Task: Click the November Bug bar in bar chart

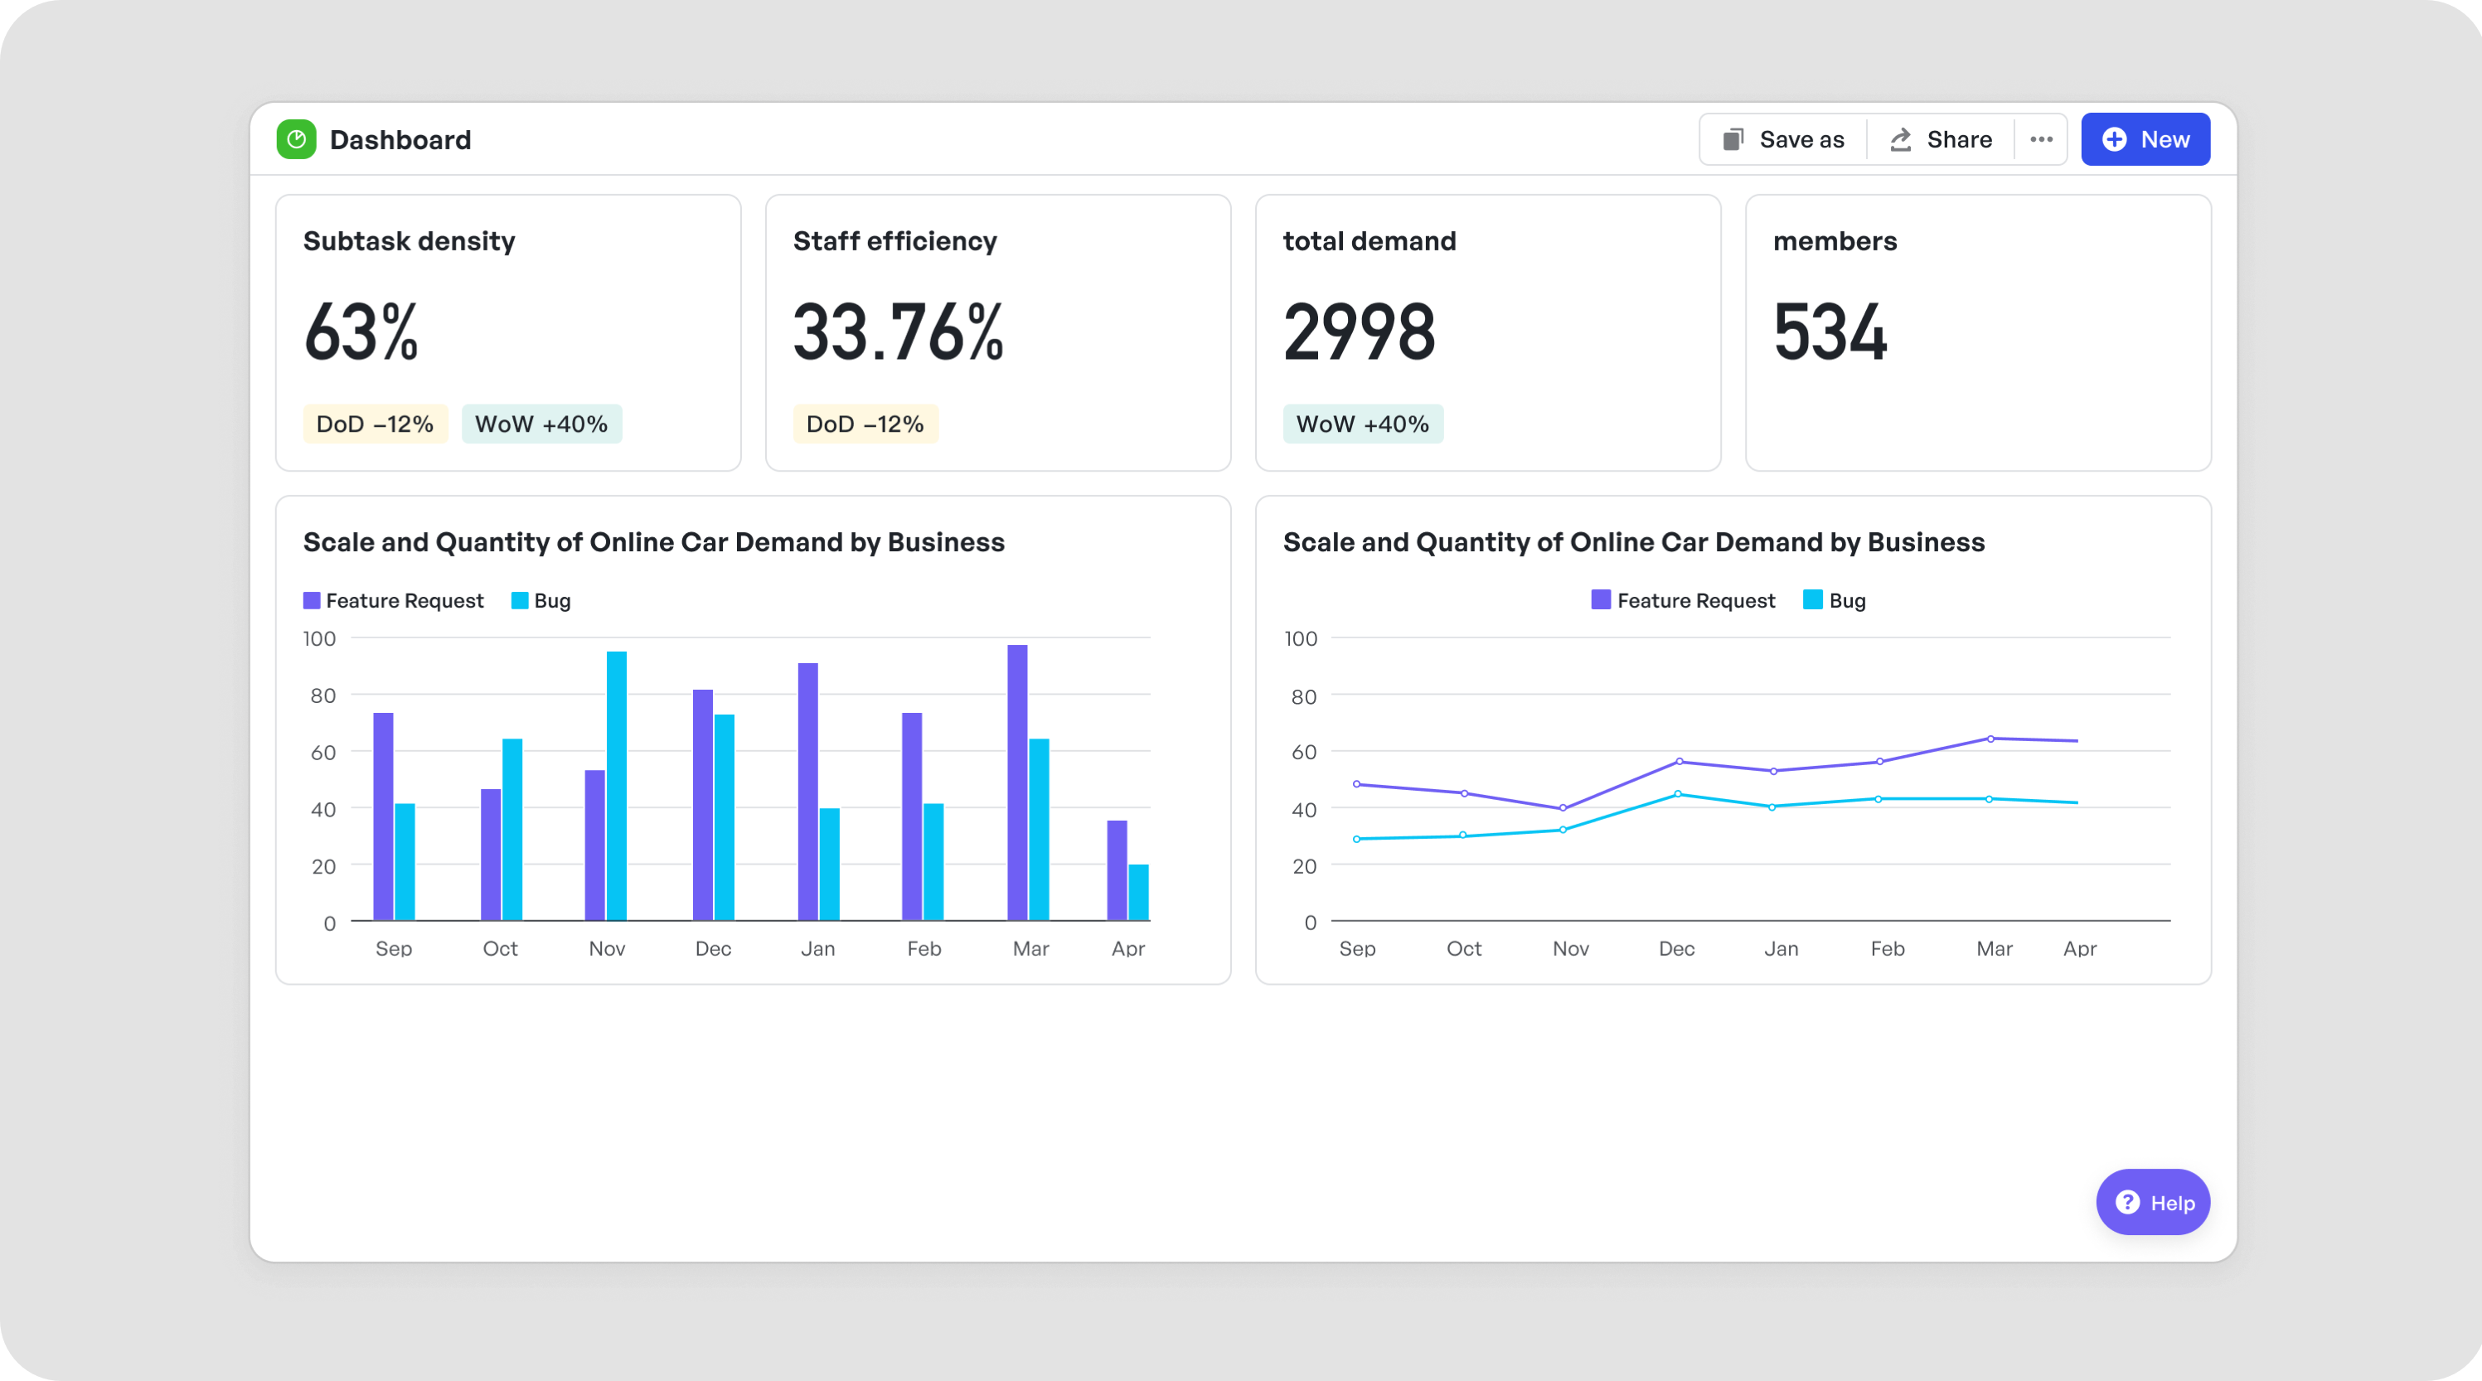Action: [x=617, y=786]
